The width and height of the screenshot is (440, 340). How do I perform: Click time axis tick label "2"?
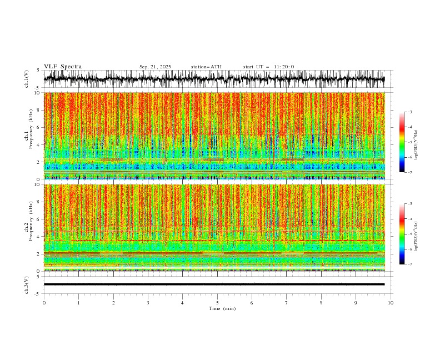tap(113, 303)
